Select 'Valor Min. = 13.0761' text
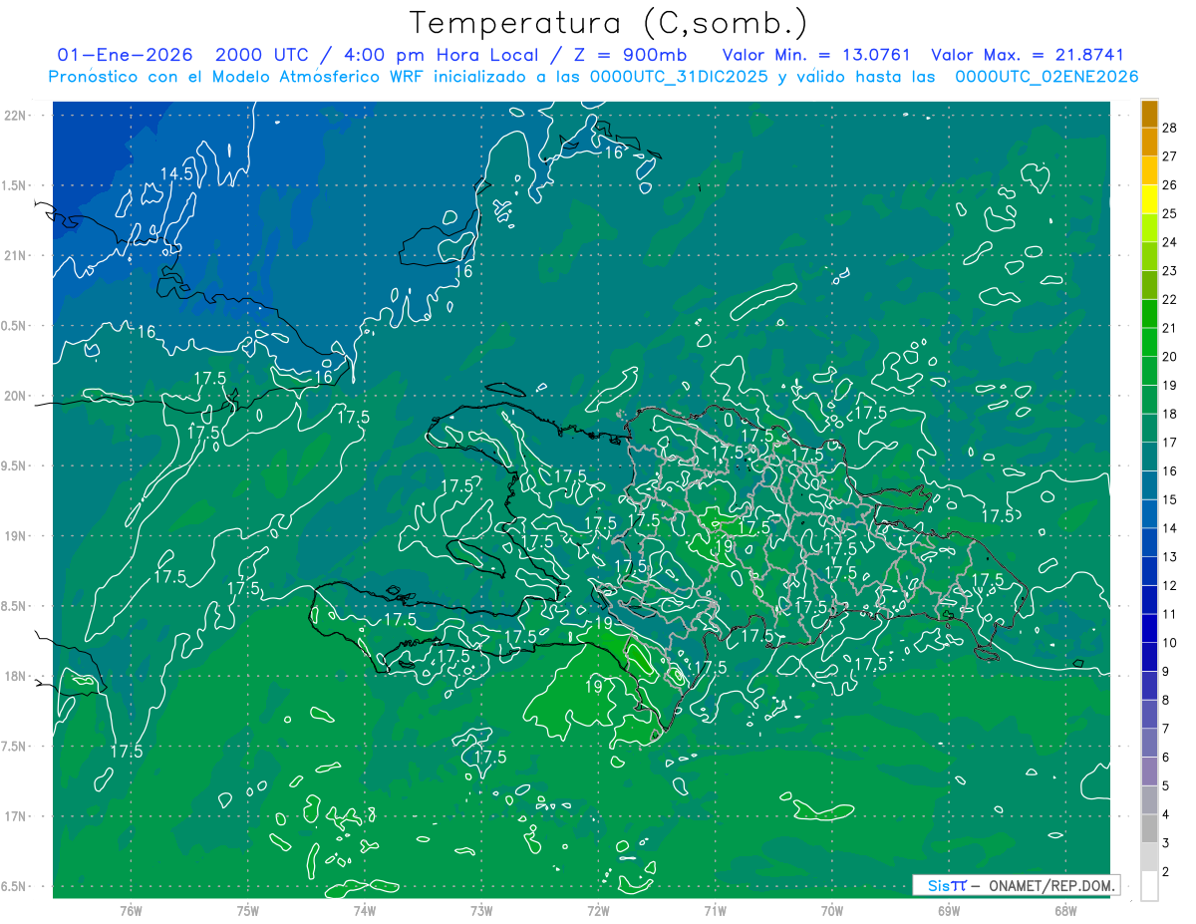The width and height of the screenshot is (1196, 924). pyautogui.click(x=815, y=55)
